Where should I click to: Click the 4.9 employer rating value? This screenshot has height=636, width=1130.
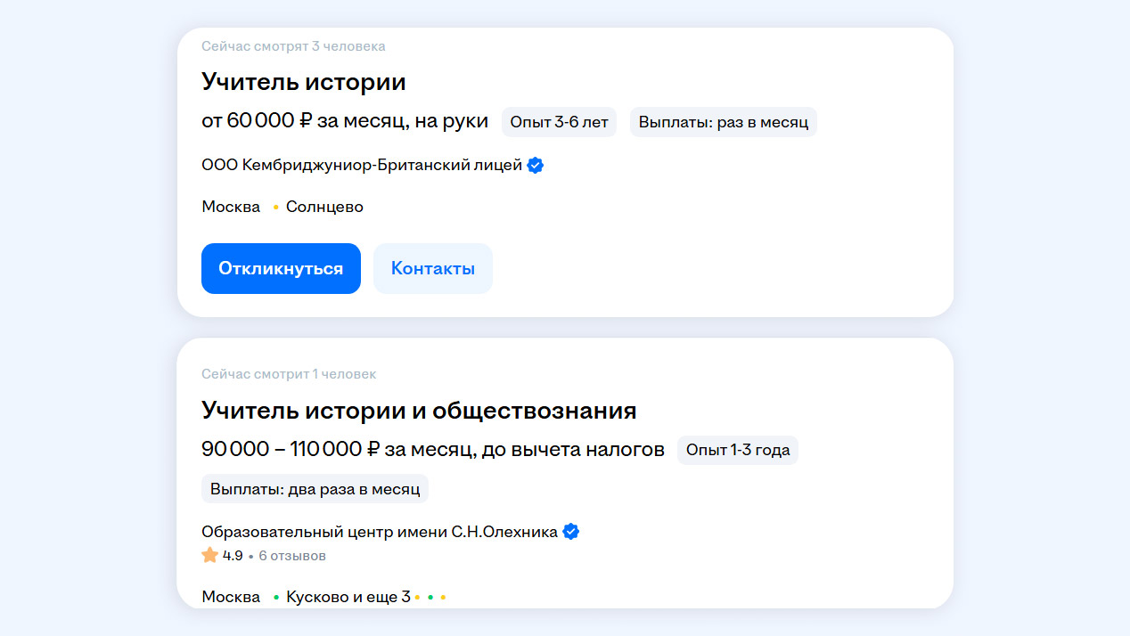coord(233,556)
